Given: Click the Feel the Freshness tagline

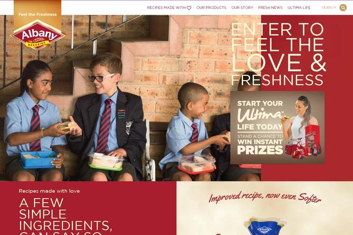Looking at the screenshot, I should click(x=38, y=14).
